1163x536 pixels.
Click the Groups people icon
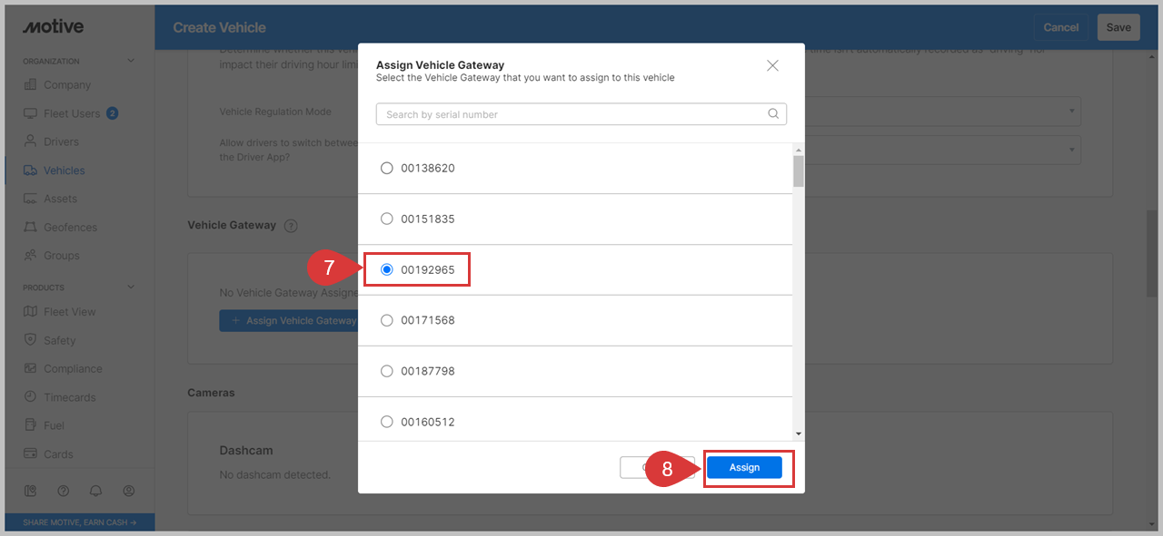click(30, 256)
